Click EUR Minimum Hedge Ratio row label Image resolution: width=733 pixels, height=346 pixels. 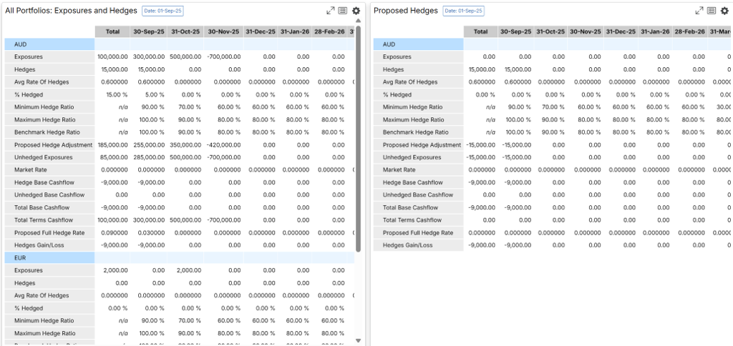tap(44, 321)
